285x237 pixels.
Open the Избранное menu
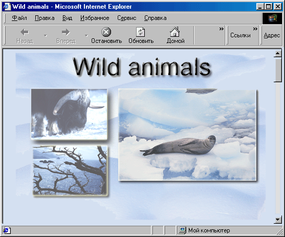(x=95, y=18)
